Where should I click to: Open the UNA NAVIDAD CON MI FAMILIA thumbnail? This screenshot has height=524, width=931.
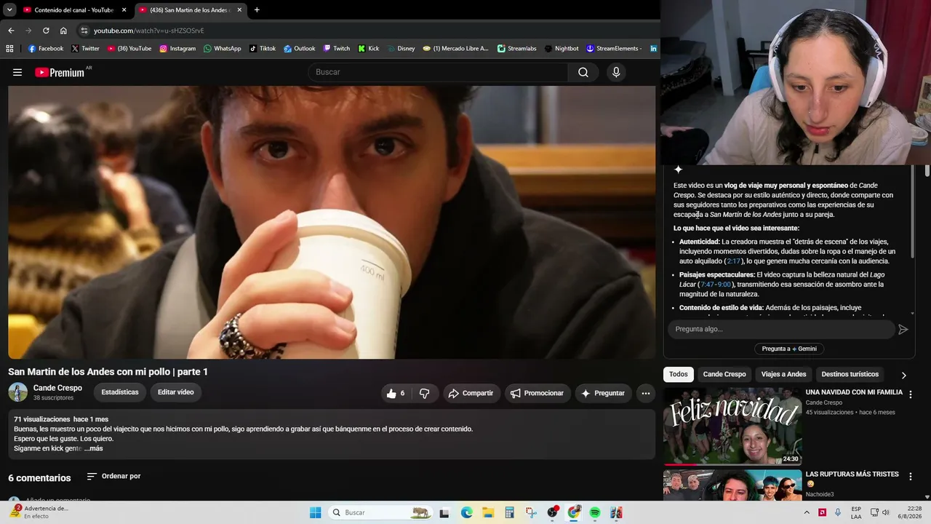click(732, 426)
